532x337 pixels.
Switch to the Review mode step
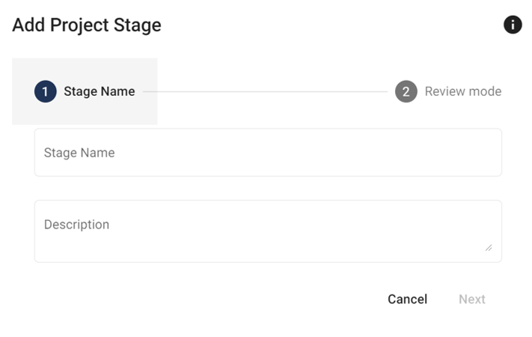pos(462,91)
